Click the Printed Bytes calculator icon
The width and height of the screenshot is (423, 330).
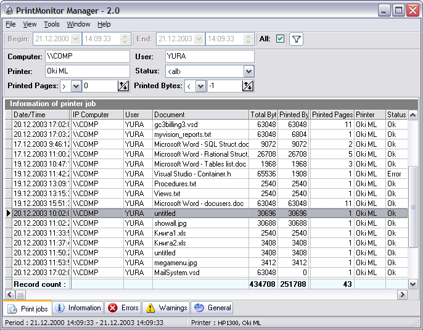point(248,86)
